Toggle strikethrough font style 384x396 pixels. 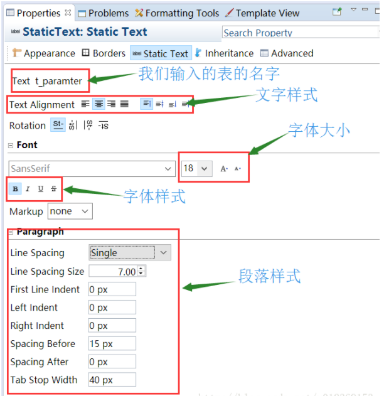point(53,189)
